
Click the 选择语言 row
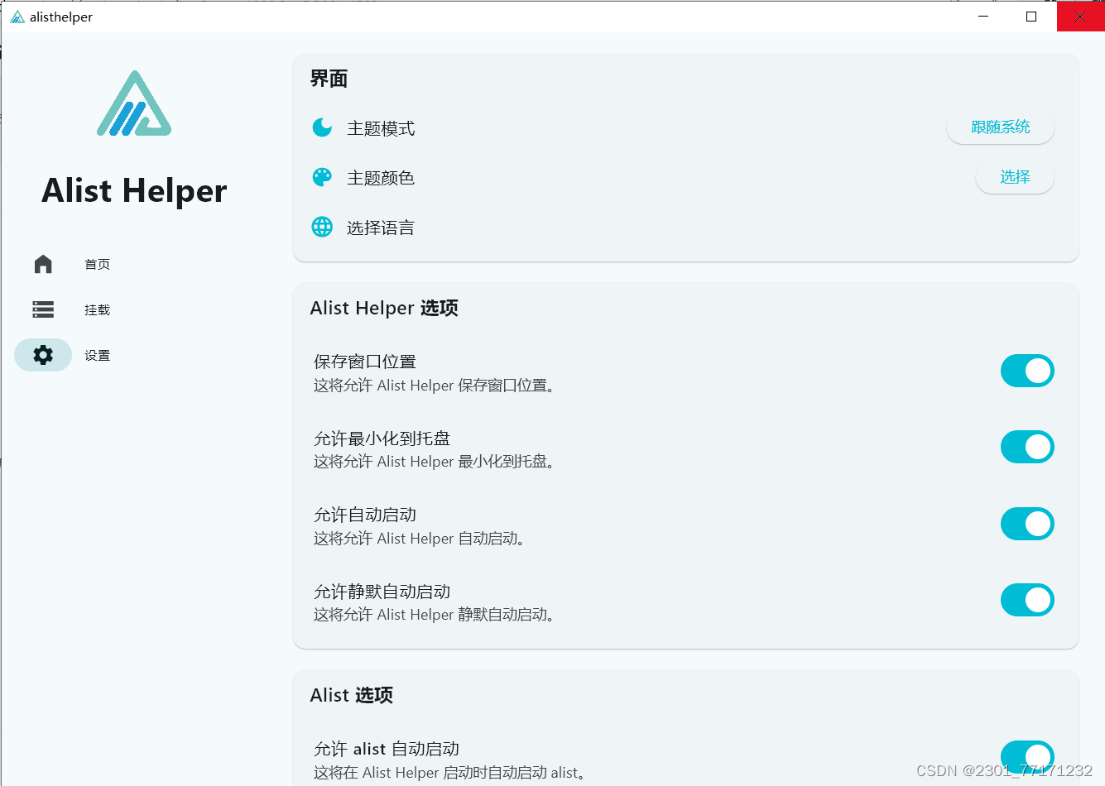tap(686, 228)
